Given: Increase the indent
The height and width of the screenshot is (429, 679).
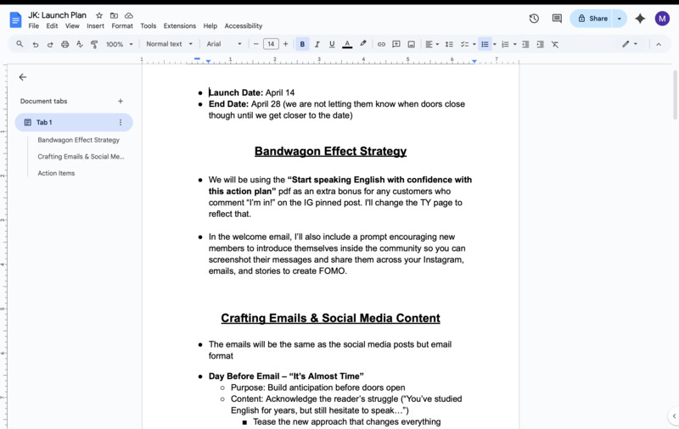Looking at the screenshot, I should coord(540,44).
